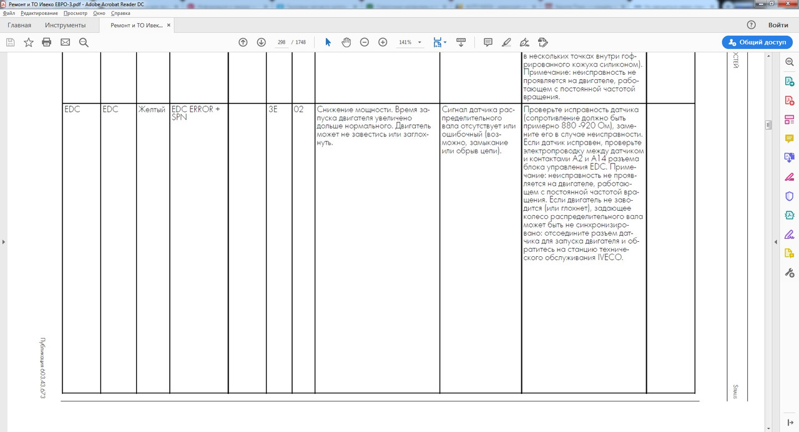Collapse the right tools pane arrow
This screenshot has width=799, height=432.
click(x=775, y=241)
